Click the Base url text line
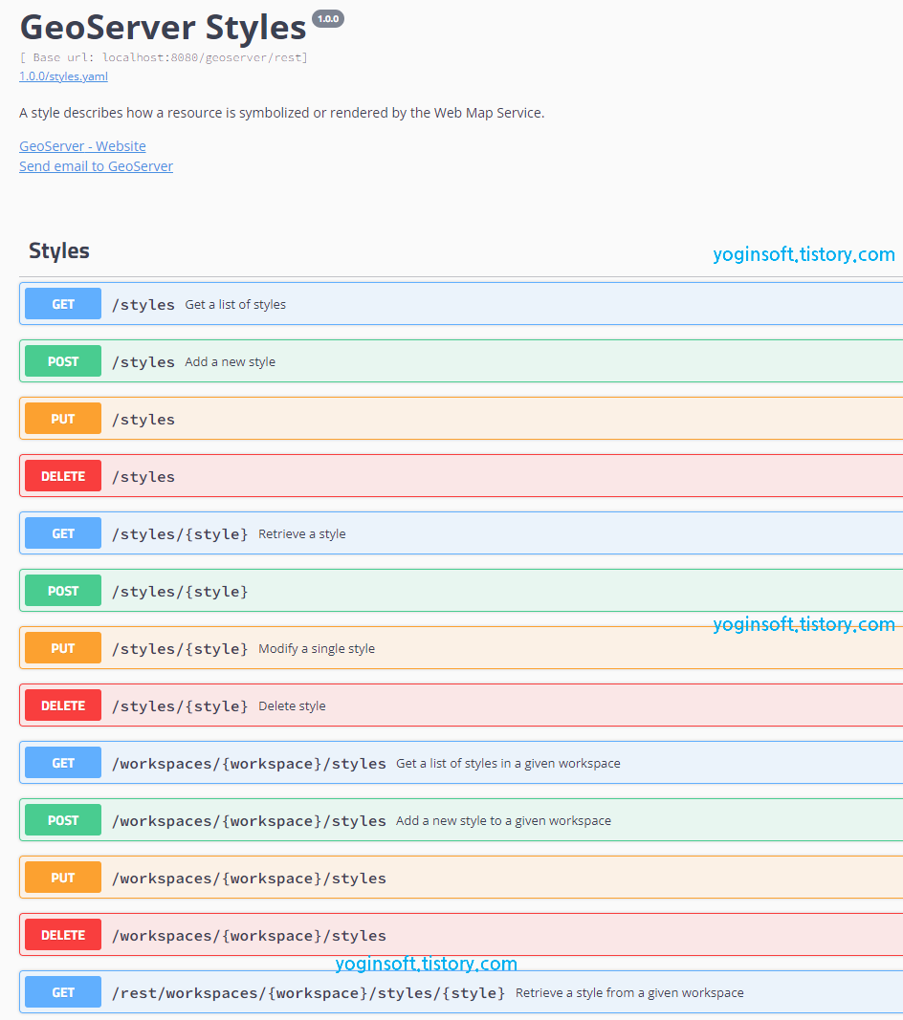 click(164, 57)
